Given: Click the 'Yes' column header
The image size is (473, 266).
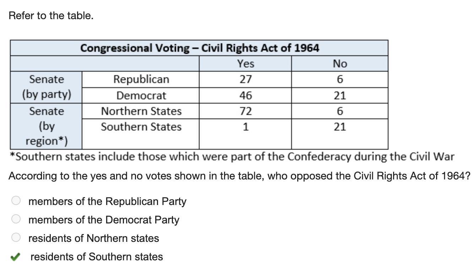Looking at the screenshot, I should tap(245, 63).
